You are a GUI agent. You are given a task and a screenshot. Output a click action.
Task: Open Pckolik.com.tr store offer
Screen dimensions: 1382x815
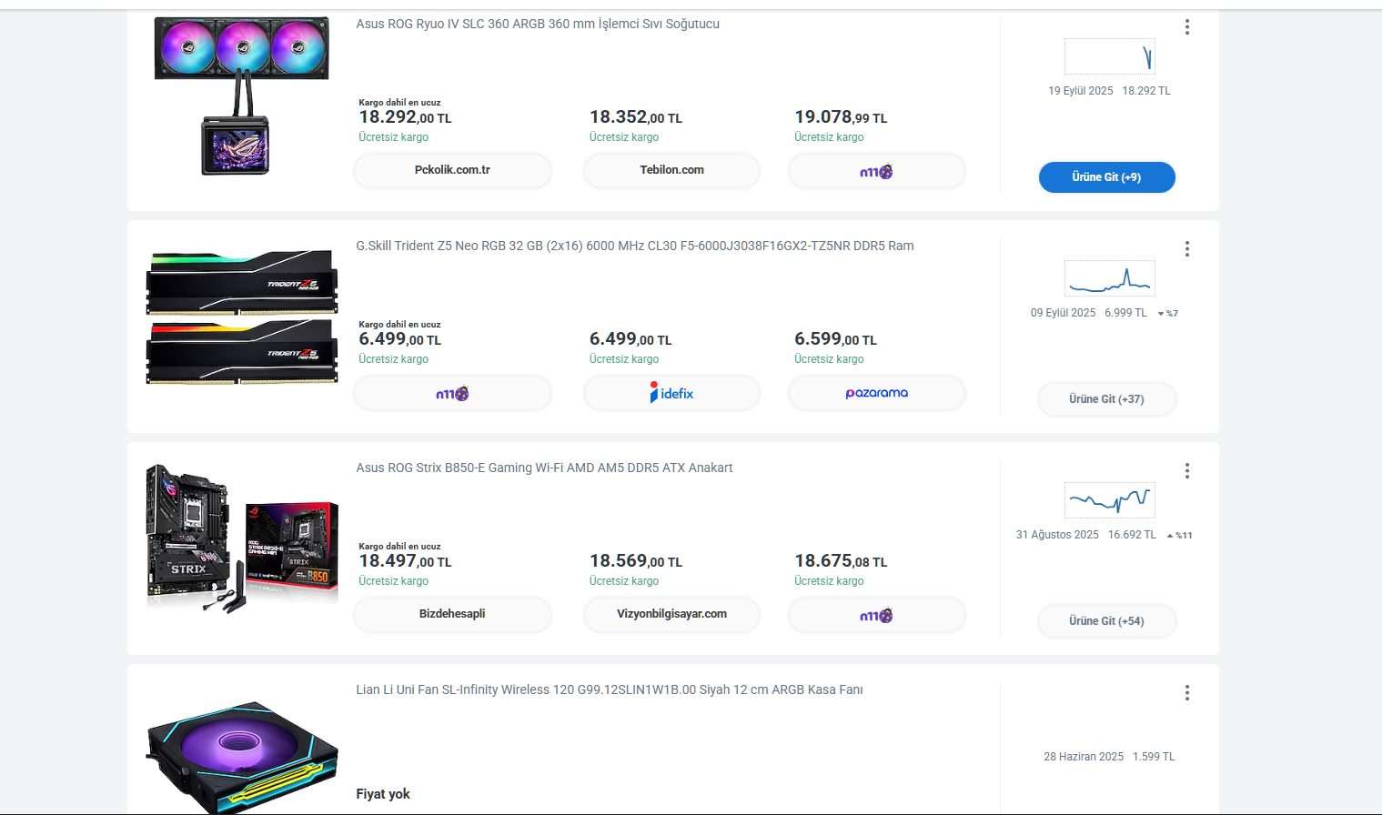[452, 171]
